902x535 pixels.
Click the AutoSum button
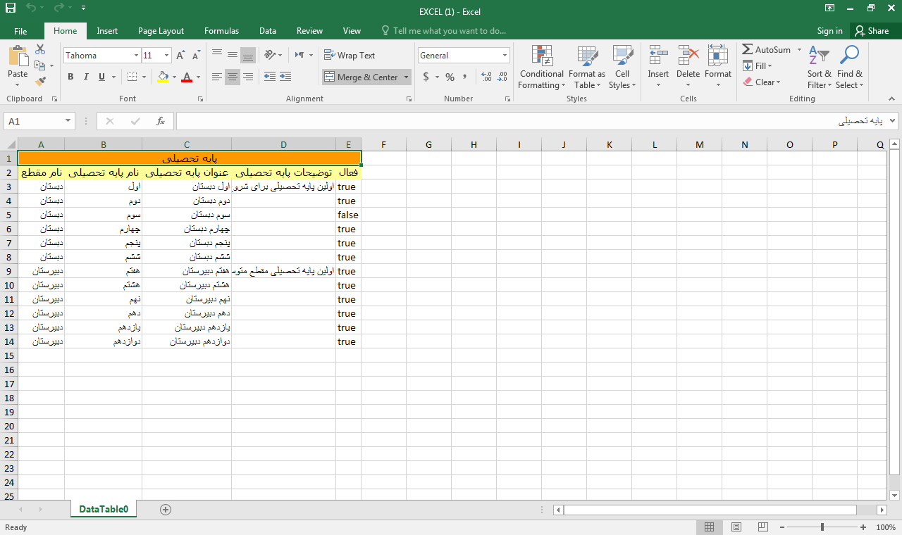coord(766,50)
